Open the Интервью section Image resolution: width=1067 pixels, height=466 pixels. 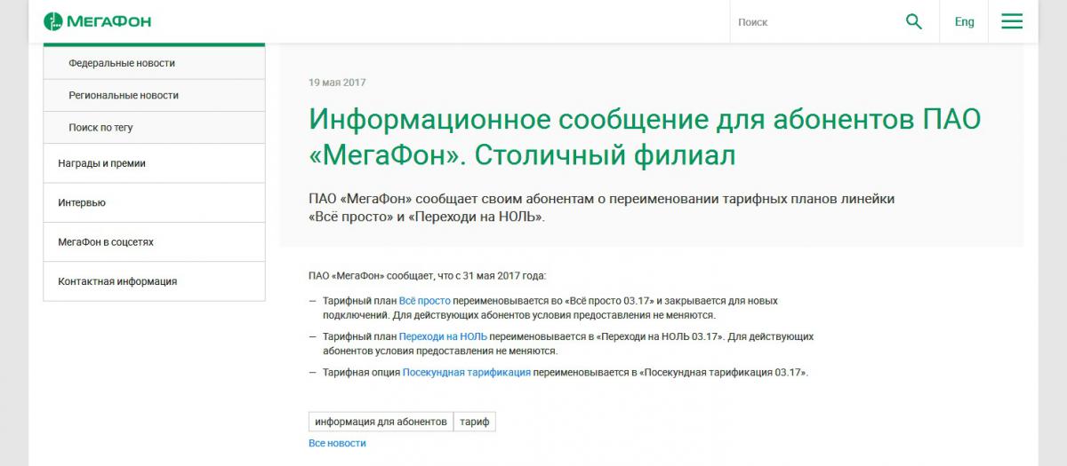(x=82, y=202)
